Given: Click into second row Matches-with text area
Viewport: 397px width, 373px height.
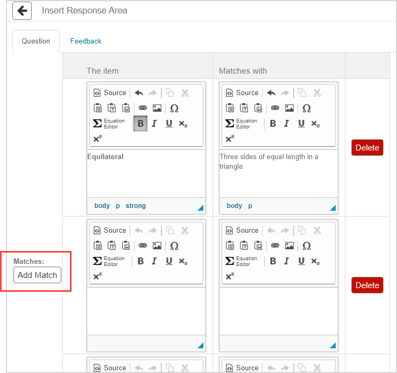Looking at the screenshot, I should (278, 311).
